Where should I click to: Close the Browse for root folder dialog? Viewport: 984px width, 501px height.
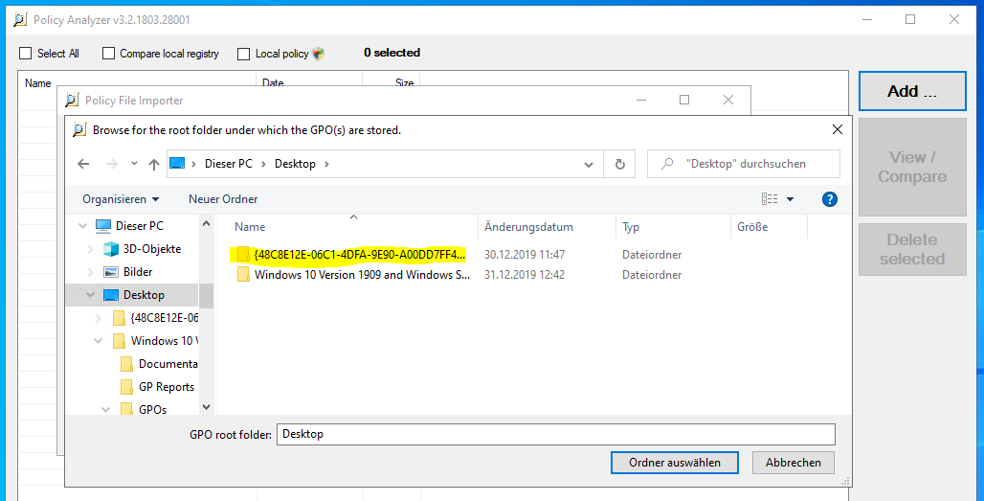point(837,130)
